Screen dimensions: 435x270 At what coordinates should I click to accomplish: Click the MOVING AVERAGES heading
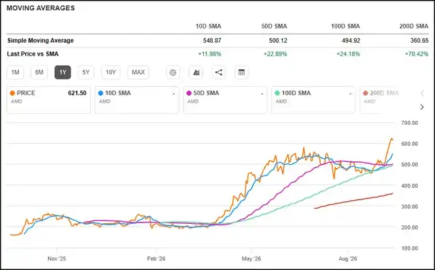click(41, 8)
